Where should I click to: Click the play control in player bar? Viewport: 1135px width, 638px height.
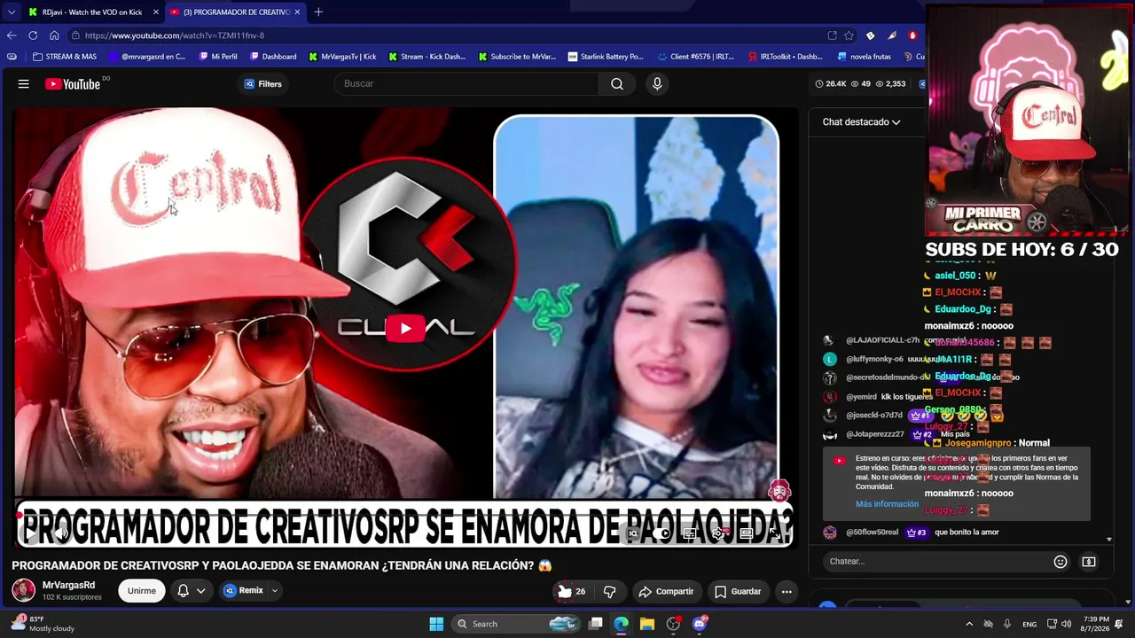pyautogui.click(x=32, y=533)
